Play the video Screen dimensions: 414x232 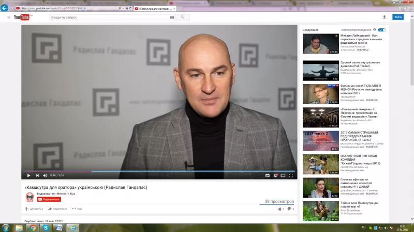(28, 175)
